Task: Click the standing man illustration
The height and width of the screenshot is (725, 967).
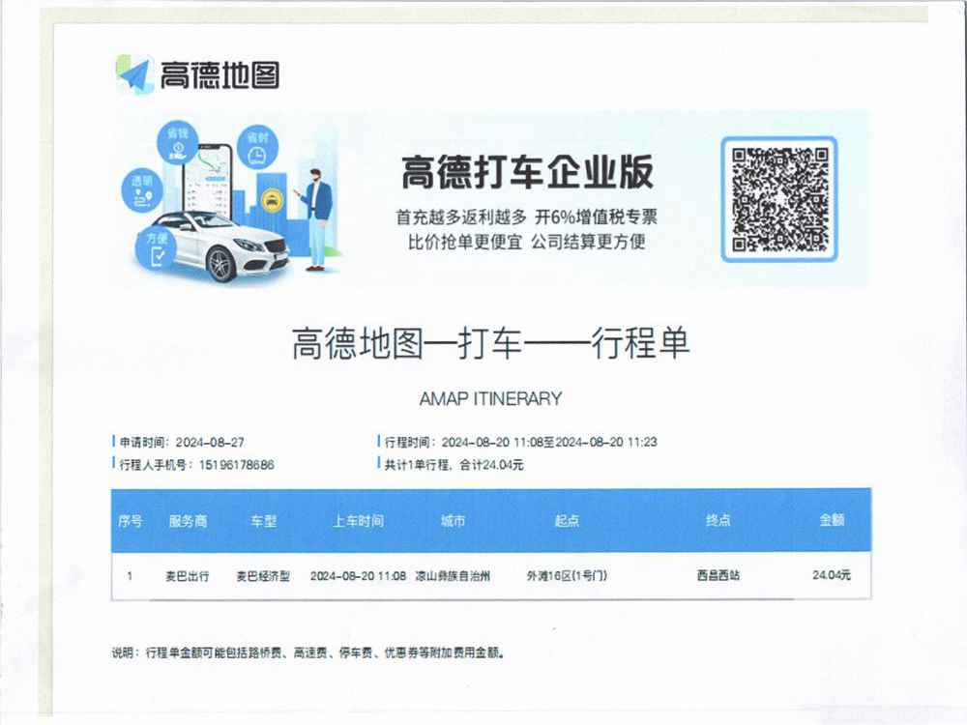Action: pyautogui.click(x=317, y=220)
